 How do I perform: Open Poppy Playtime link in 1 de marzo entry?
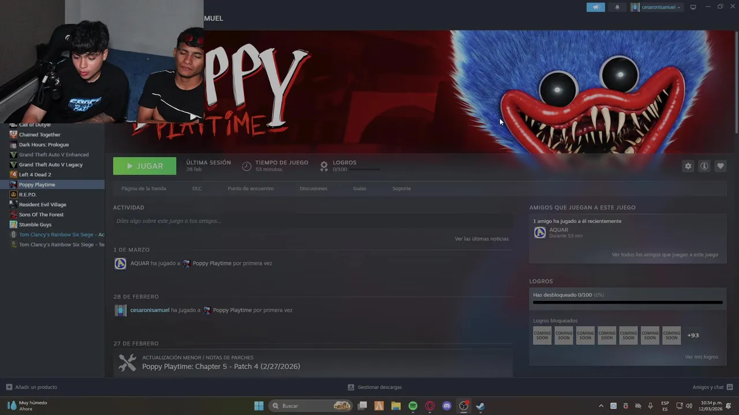(212, 263)
